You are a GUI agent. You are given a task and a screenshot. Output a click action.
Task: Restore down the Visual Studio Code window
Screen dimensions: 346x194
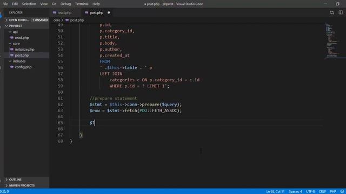coord(337,4)
